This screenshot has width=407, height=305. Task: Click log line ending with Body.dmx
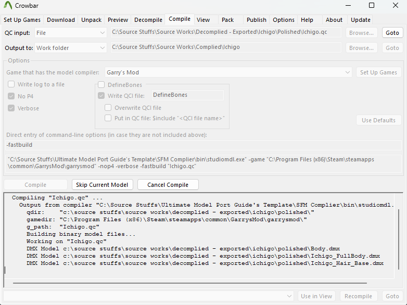click(183, 249)
